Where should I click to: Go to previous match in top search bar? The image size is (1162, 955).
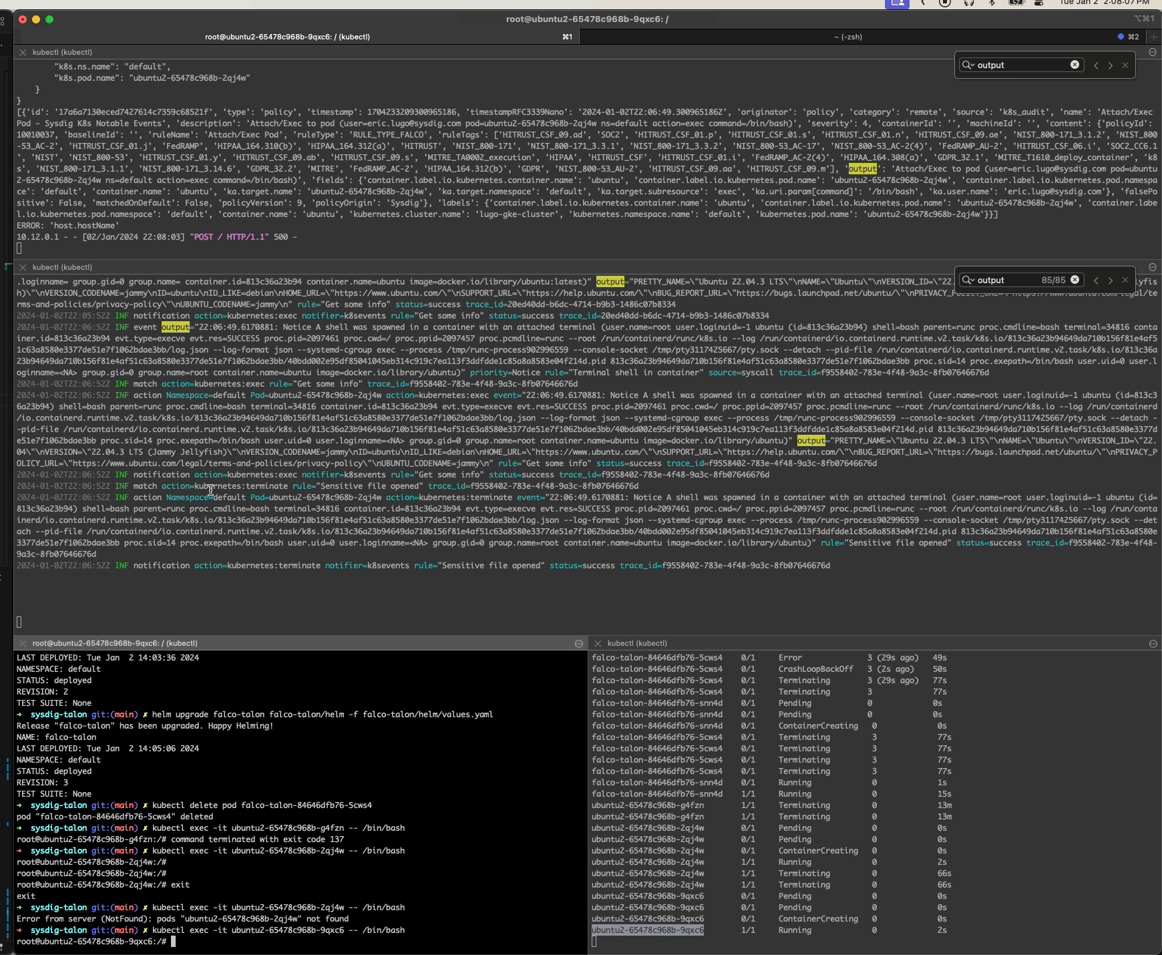point(1096,65)
